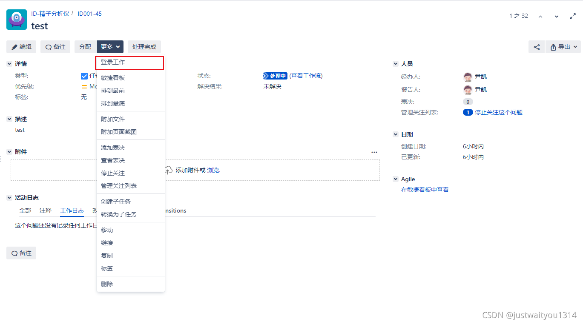Open the attachment overflow '...' icon
Viewport: 583px width, 324px height.
[x=374, y=152]
